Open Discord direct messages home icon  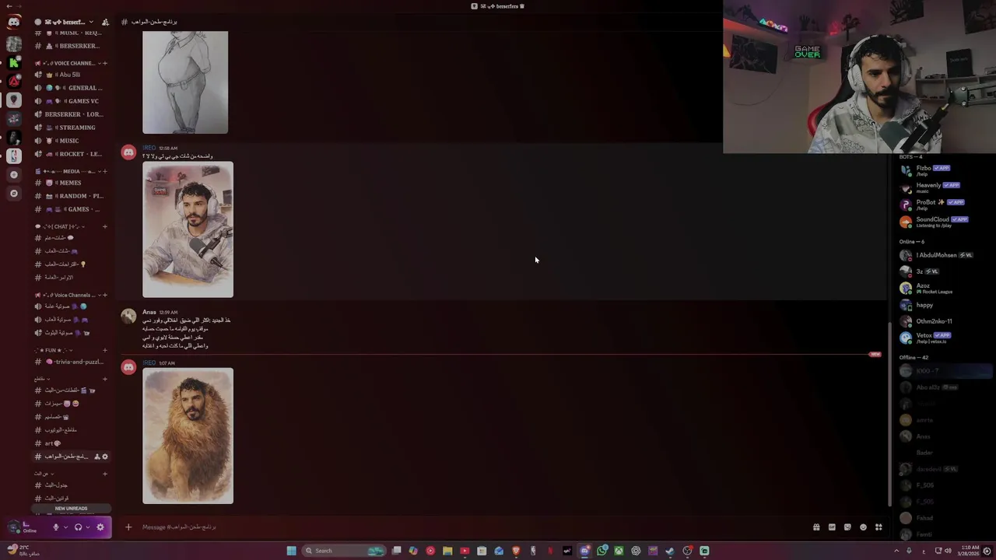pos(14,23)
